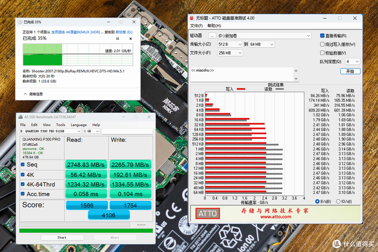Uncheck the 4K-64Thrd test checkbox
378x252 pixels.
(x=23, y=184)
